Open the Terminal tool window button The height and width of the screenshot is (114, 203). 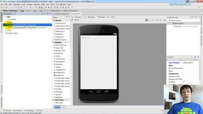tap(7, 111)
